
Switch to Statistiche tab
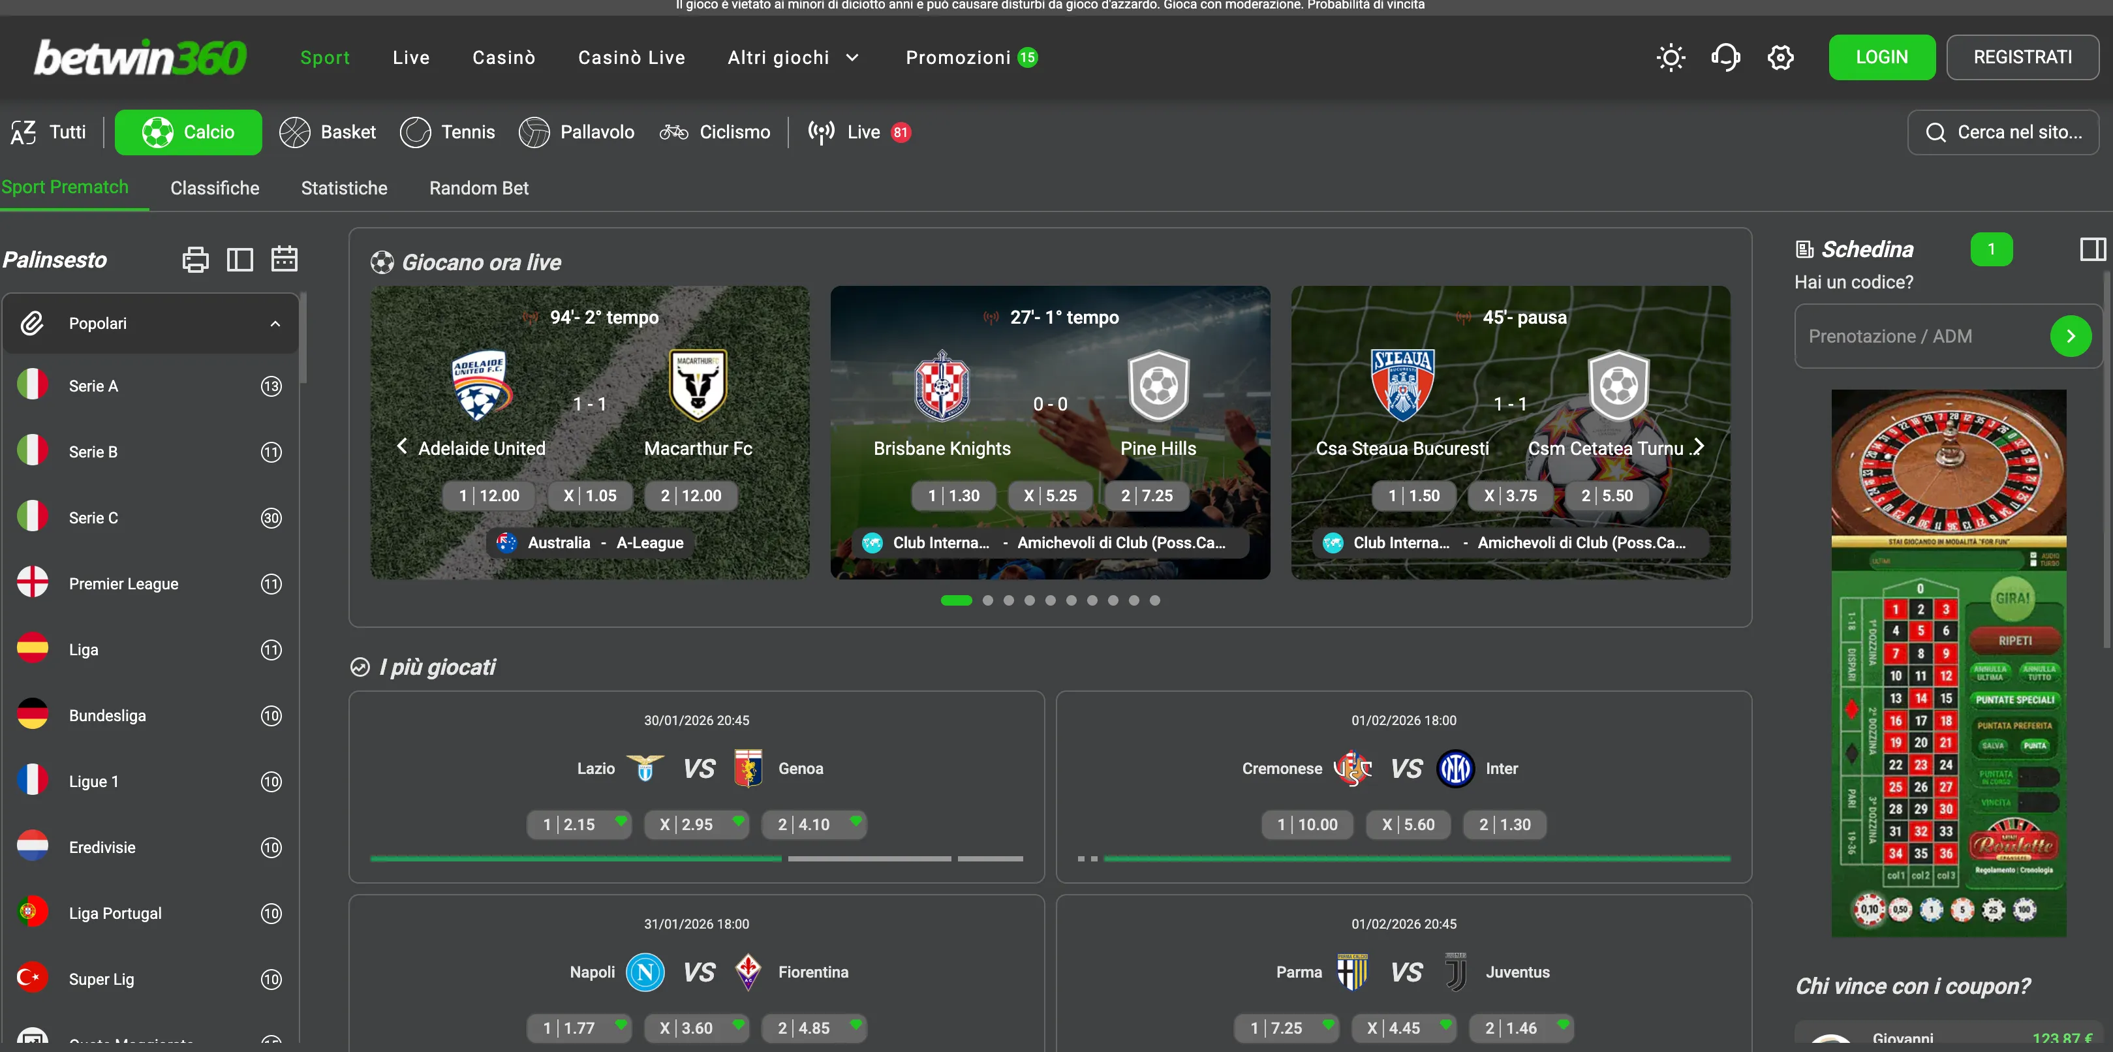pyautogui.click(x=345, y=188)
